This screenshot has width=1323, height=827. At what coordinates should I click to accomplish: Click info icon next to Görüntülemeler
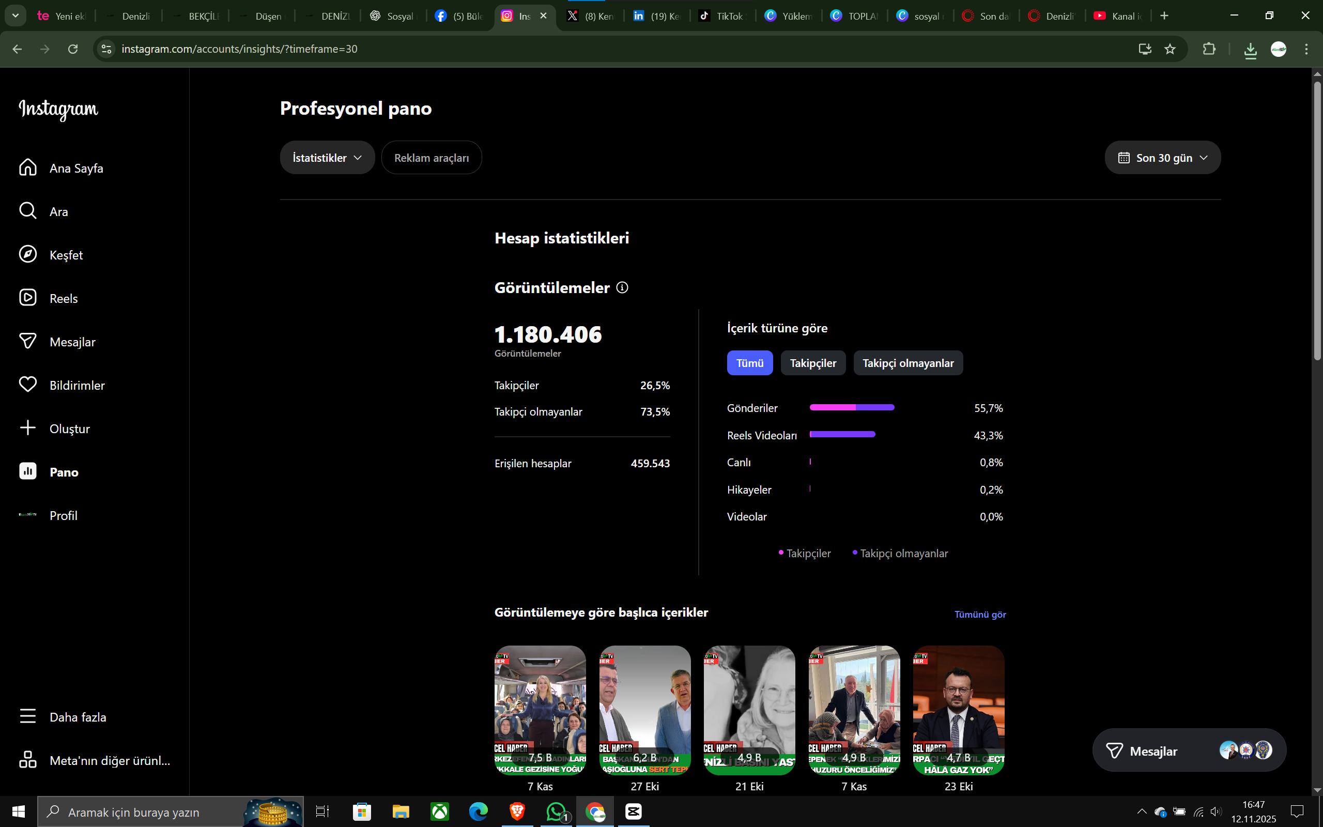pyautogui.click(x=622, y=287)
